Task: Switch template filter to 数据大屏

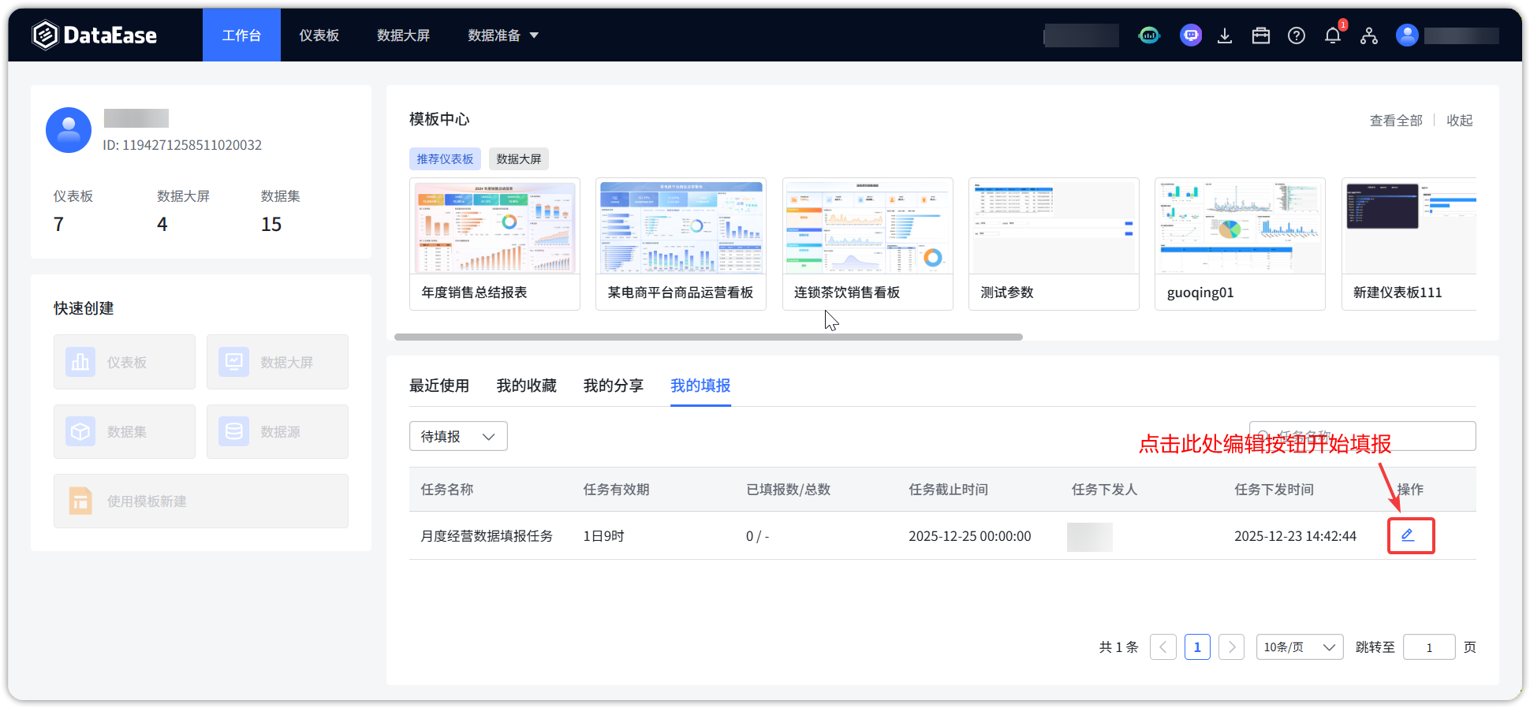Action: click(x=518, y=158)
